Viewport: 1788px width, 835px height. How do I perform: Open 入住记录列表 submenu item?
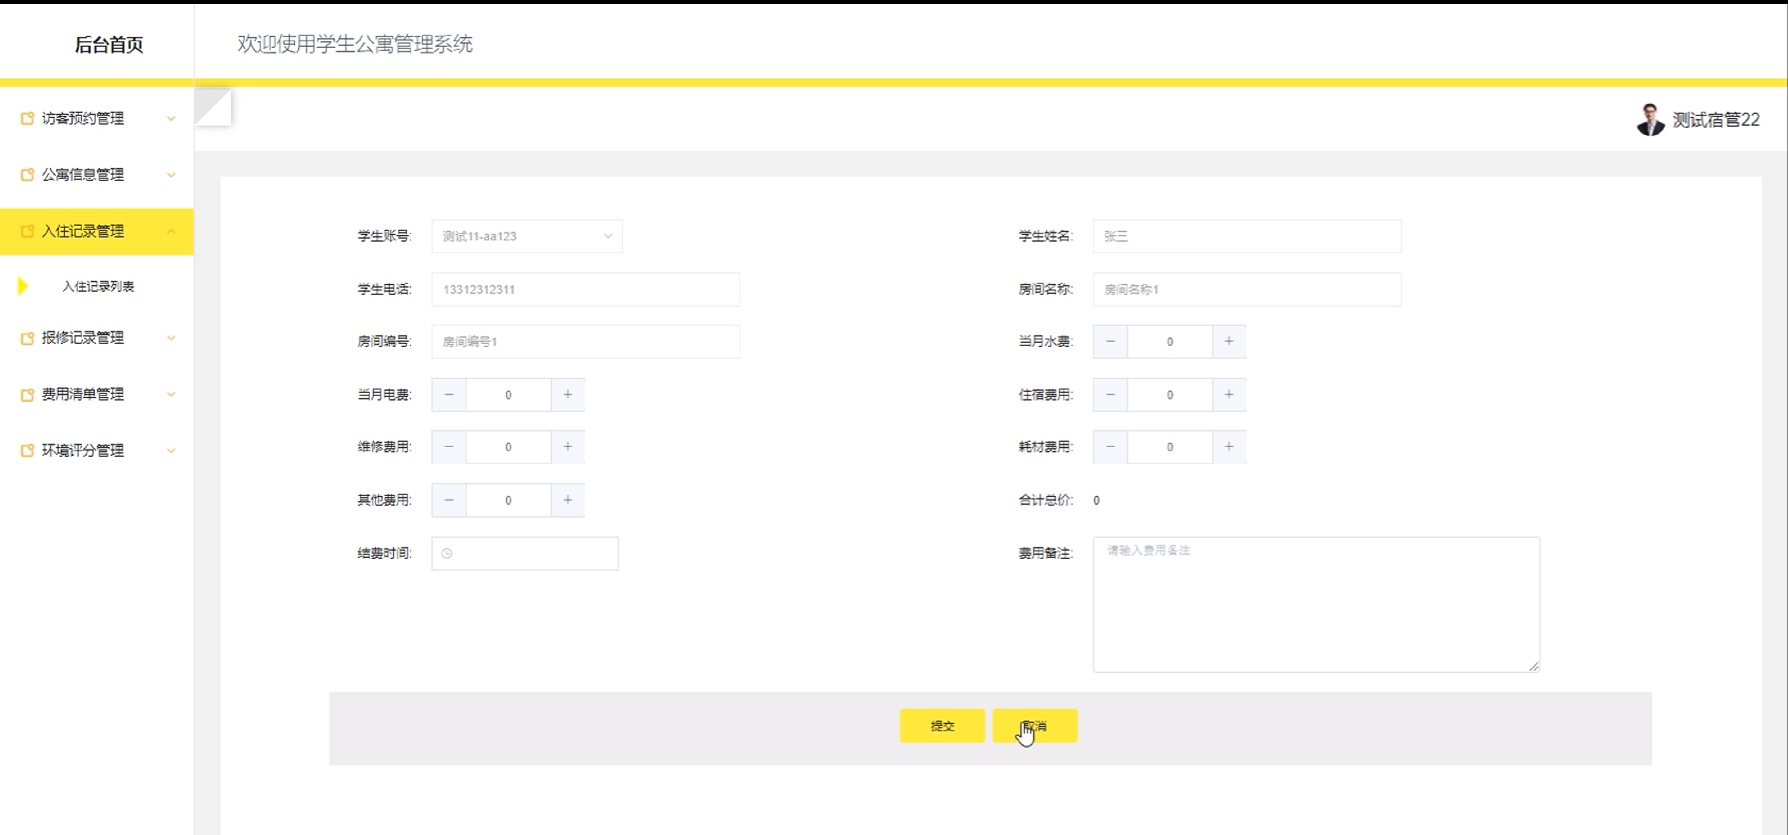[98, 286]
